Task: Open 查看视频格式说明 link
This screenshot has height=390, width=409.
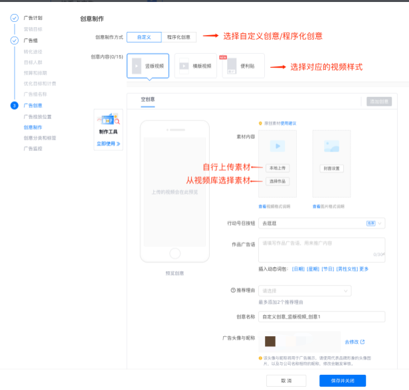Action: (274, 207)
